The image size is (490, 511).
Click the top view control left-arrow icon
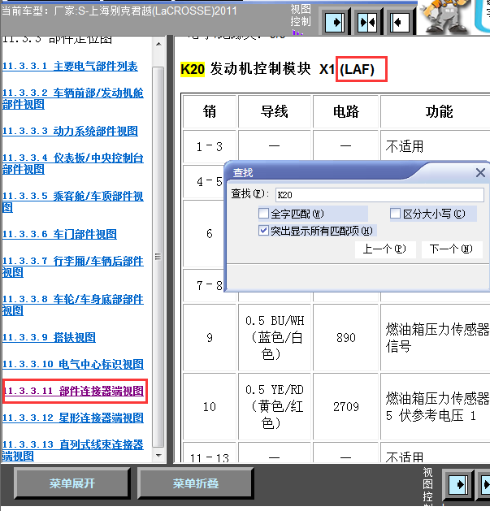click(399, 22)
